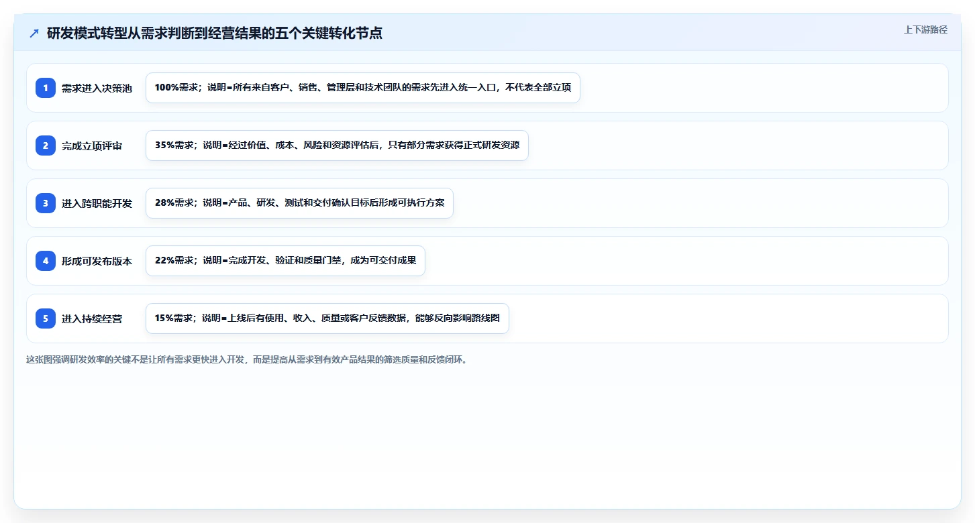The image size is (975, 523).
Task: Click the blue step badge numbered 3
Action: click(x=46, y=203)
